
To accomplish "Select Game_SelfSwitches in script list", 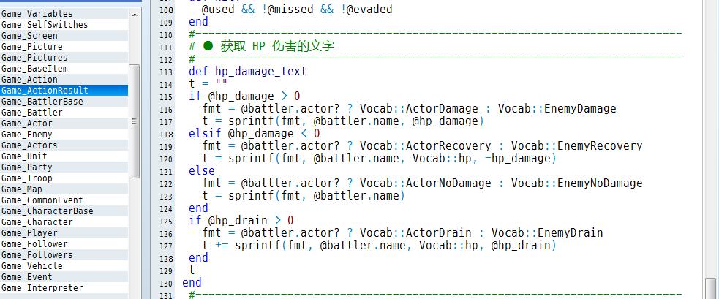I will click(64, 24).
